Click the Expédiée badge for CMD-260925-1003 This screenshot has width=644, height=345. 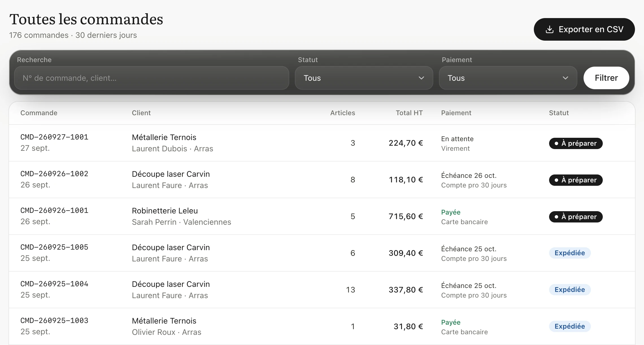click(x=570, y=326)
